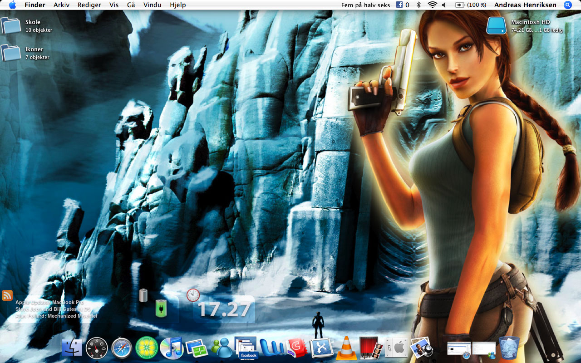Open the Hjelp menu
This screenshot has height=363, width=581.
point(177,5)
